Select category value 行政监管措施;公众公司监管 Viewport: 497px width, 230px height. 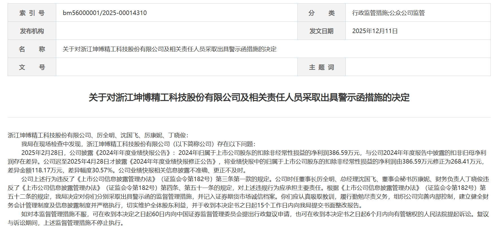(388, 13)
